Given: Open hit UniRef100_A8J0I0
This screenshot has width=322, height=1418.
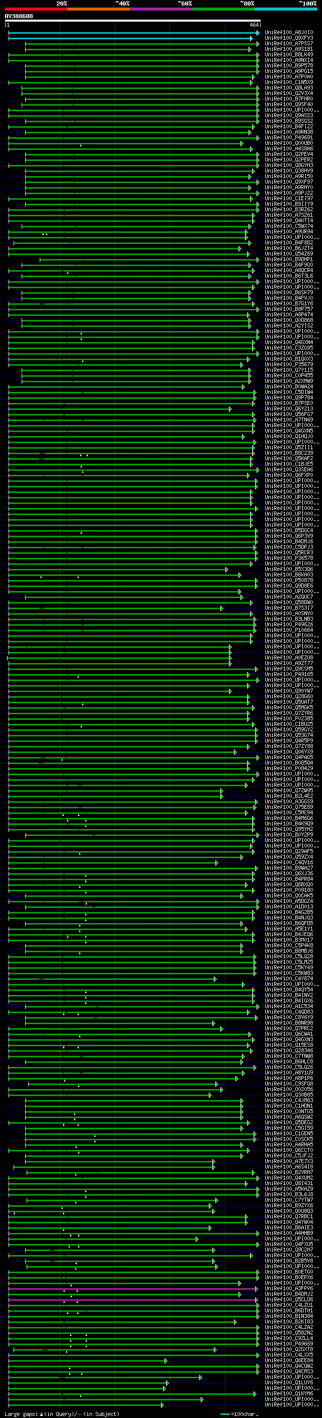Looking at the screenshot, I should point(289,33).
